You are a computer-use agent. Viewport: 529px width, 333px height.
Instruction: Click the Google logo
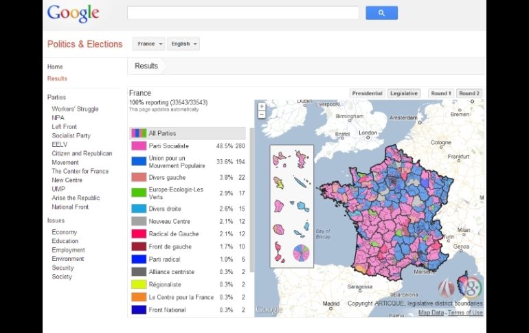coord(73,13)
